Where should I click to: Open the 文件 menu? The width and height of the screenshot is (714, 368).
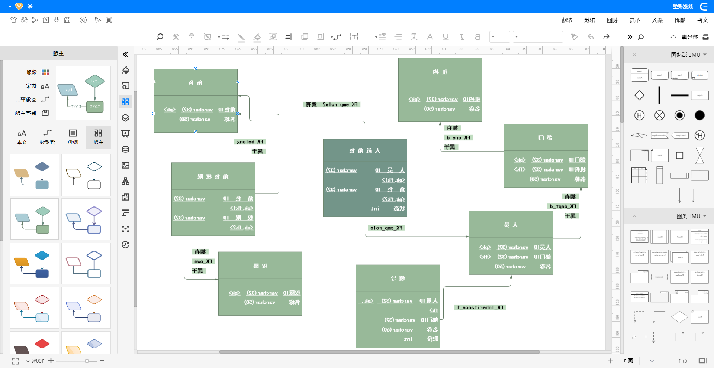point(702,20)
